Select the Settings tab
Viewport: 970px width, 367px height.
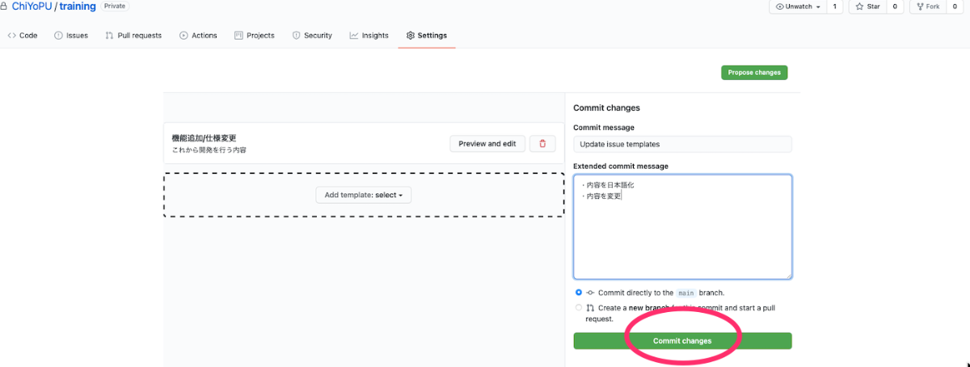[427, 36]
